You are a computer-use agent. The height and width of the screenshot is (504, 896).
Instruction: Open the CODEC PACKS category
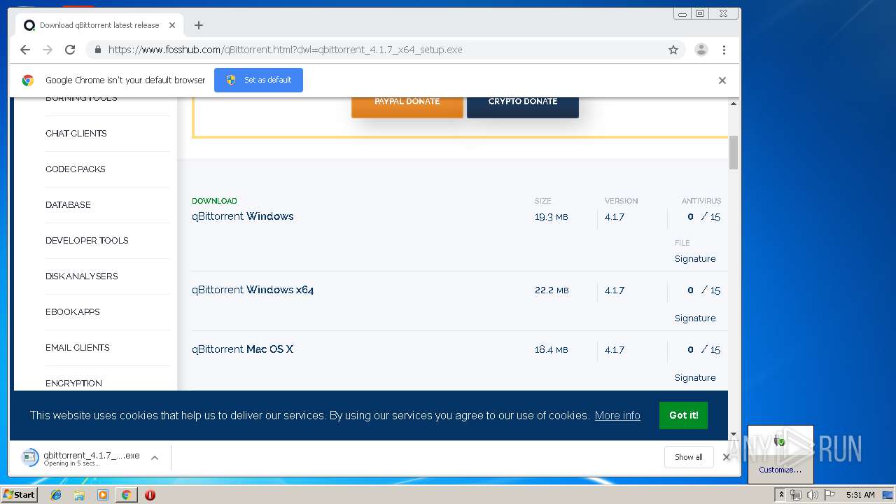point(76,169)
